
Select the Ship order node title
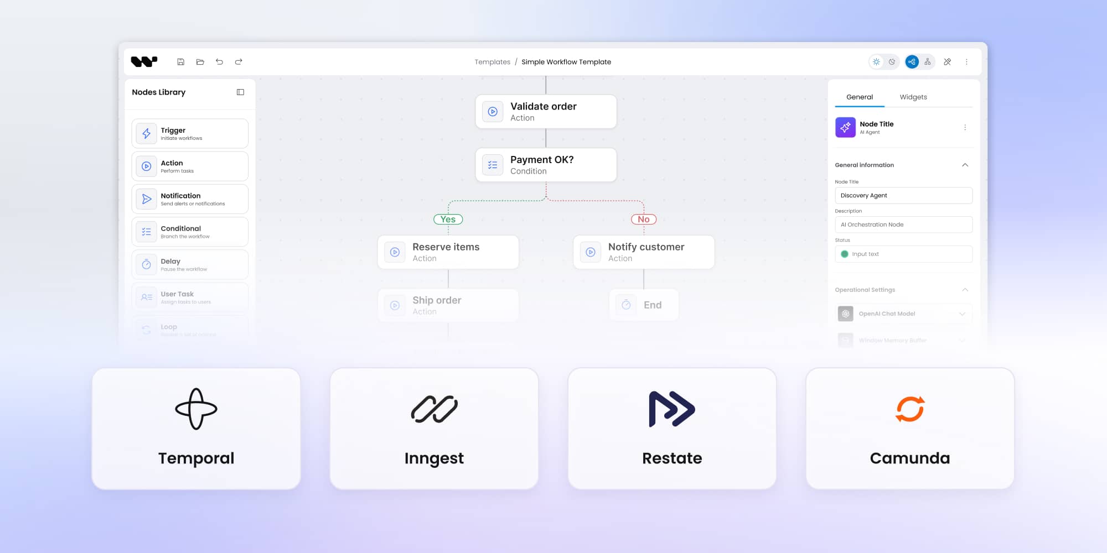point(437,300)
